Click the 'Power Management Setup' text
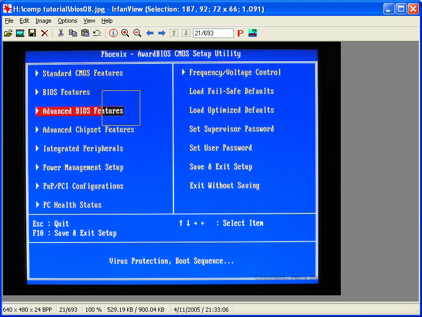The image size is (422, 317). tap(83, 167)
